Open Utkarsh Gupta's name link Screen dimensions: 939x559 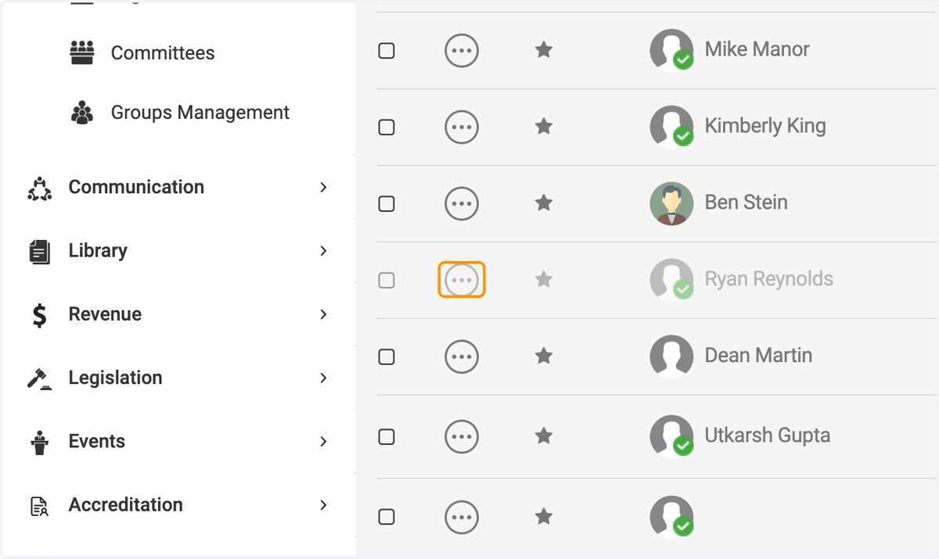pos(767,435)
